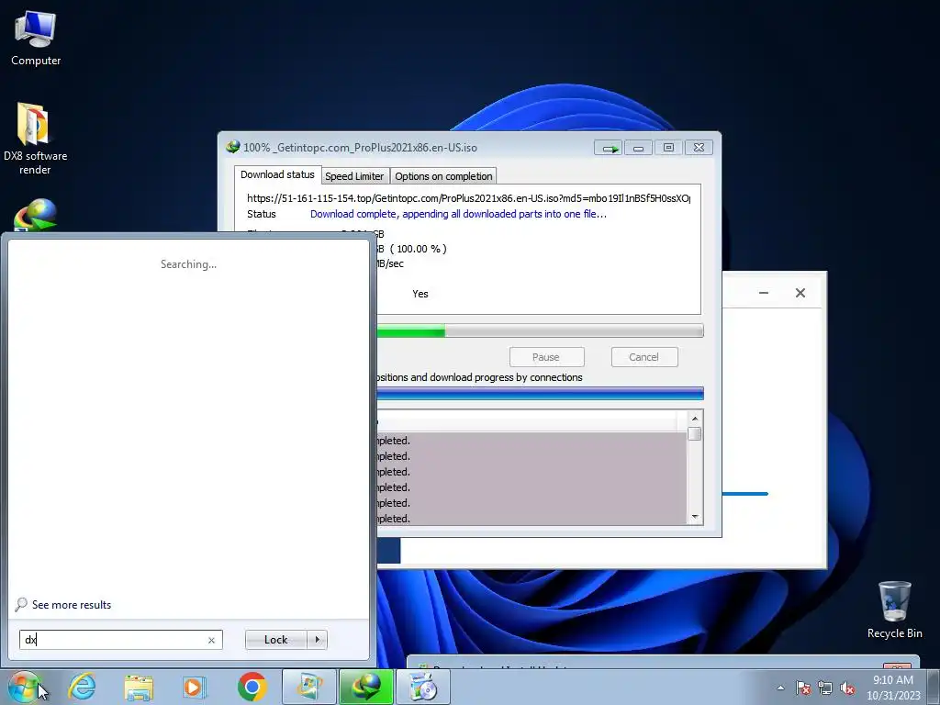The width and height of the screenshot is (940, 705).
Task: Click the Lock button in Start menu
Action: 275,640
